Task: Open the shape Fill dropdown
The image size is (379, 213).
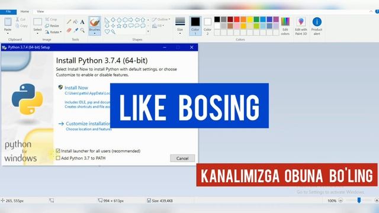Action: coord(158,25)
